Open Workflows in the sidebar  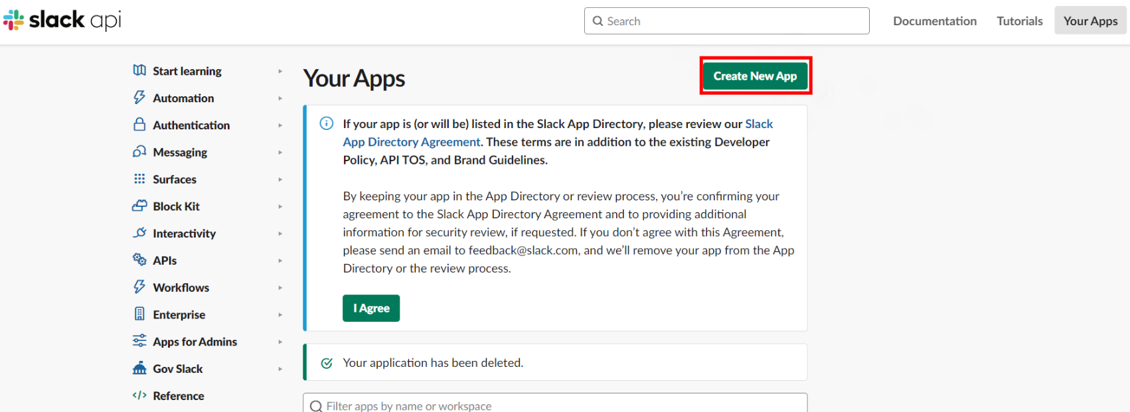tap(181, 288)
